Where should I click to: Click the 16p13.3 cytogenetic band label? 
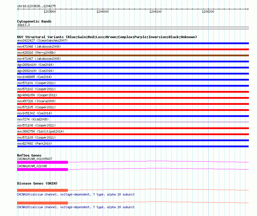23,25
